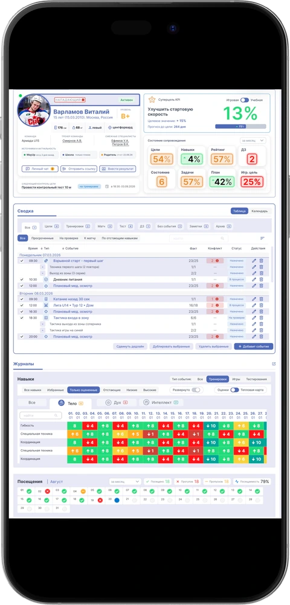The image size is (290, 605).
Task: Delete the Катание назад 30 сек event
Action: pos(261,299)
